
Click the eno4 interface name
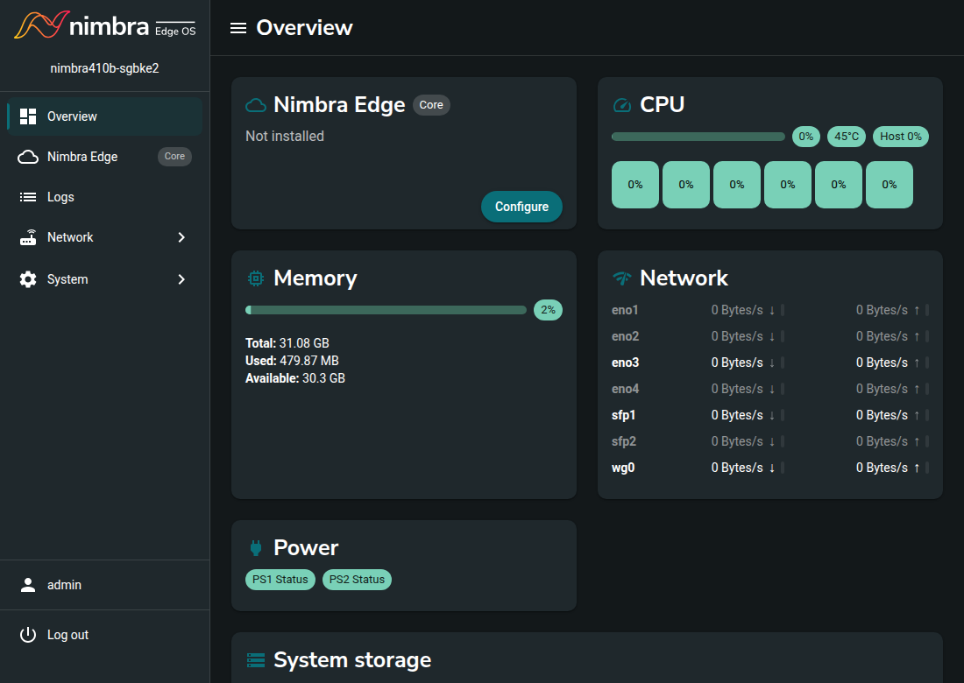(x=625, y=389)
